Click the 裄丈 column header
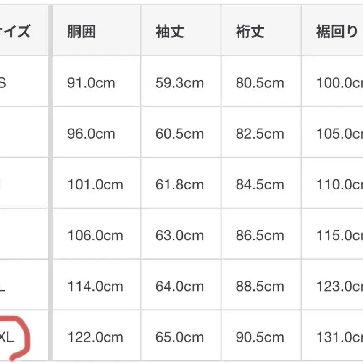Image resolution: width=363 pixels, height=363 pixels. click(x=250, y=32)
